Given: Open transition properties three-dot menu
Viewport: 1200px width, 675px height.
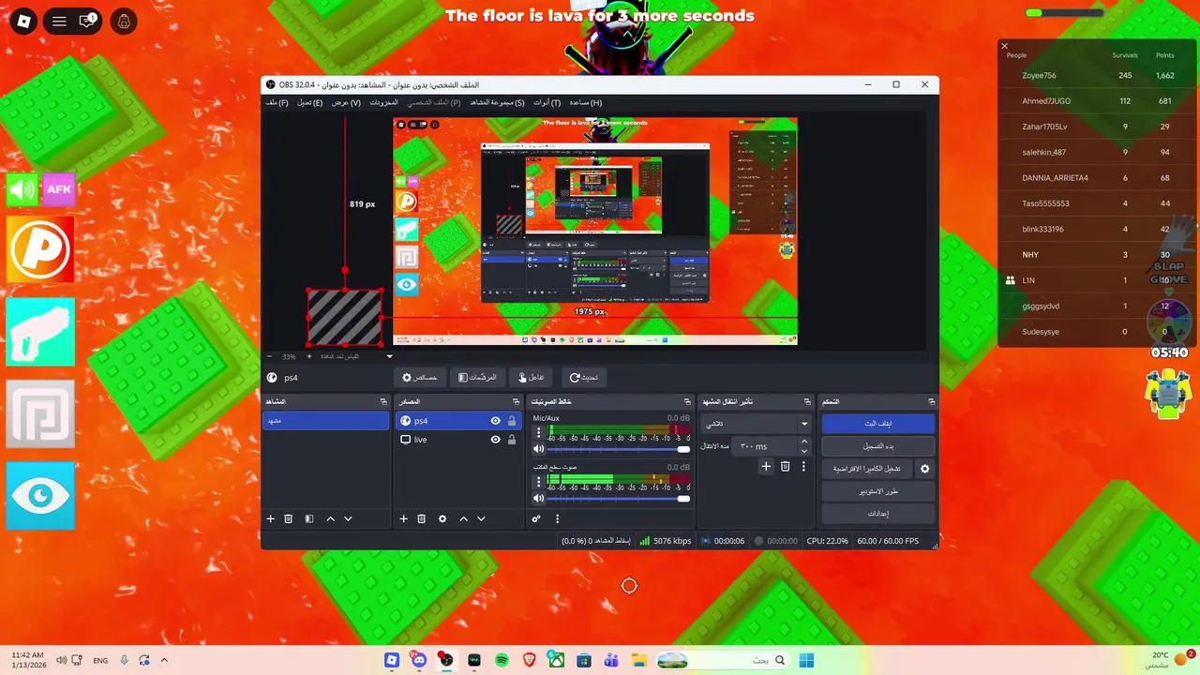Looking at the screenshot, I should (x=803, y=466).
